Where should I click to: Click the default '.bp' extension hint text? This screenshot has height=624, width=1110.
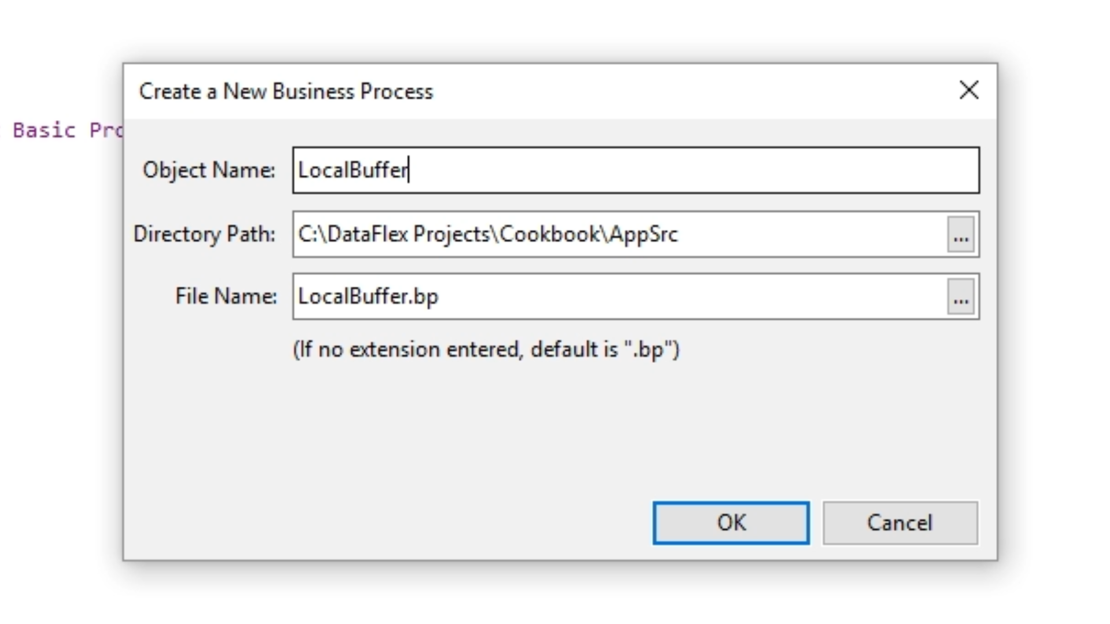tap(486, 350)
